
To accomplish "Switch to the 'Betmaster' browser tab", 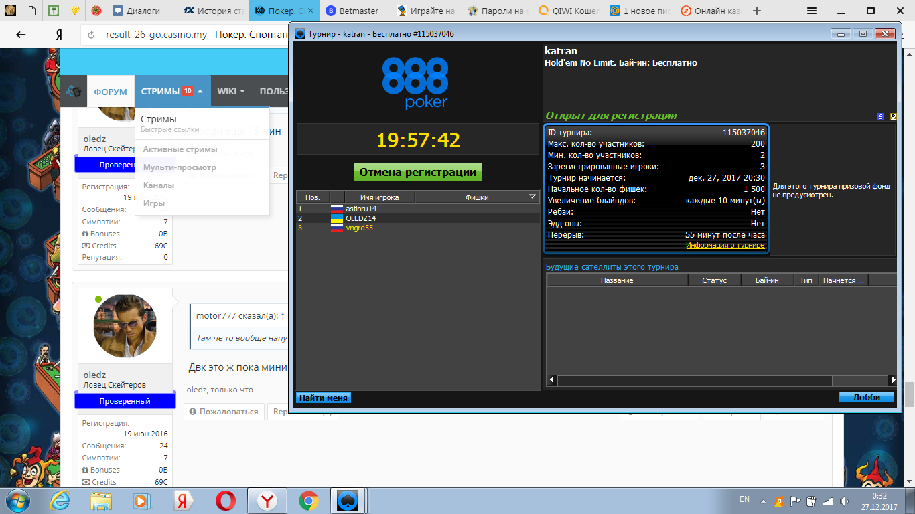I will coord(354,11).
